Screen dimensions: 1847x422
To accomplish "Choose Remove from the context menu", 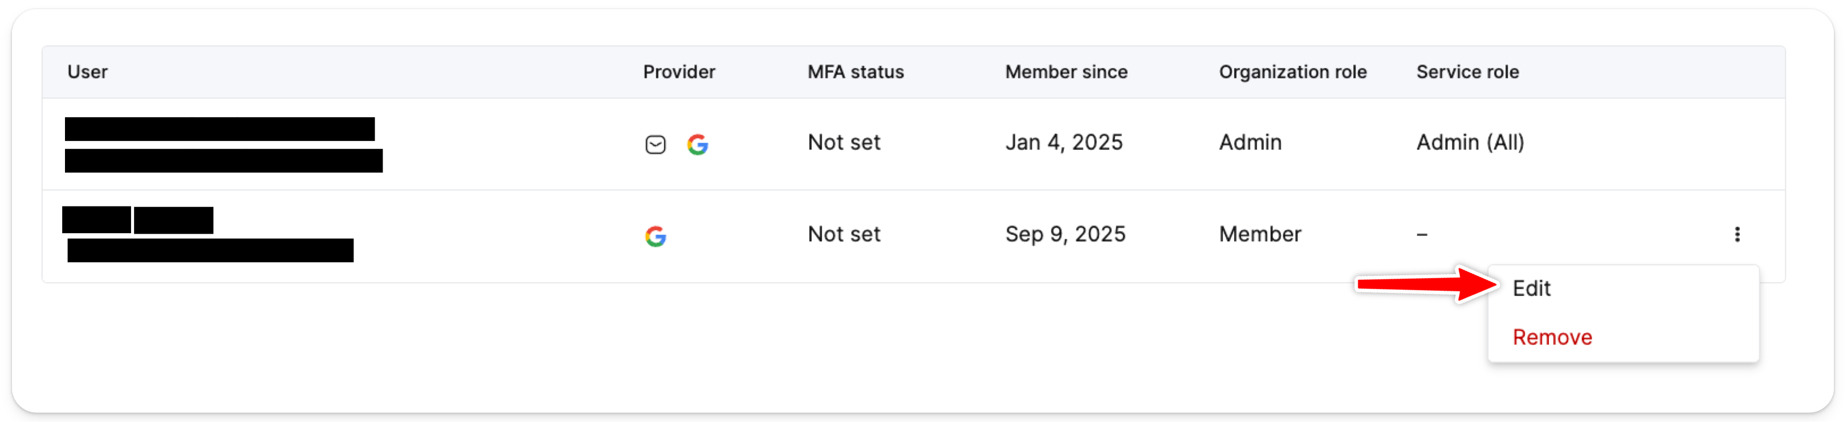I will [x=1552, y=337].
